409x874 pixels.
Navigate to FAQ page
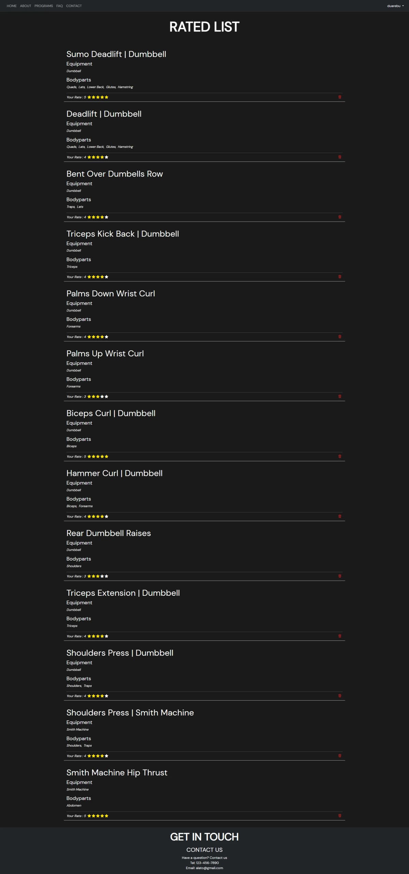(x=59, y=6)
